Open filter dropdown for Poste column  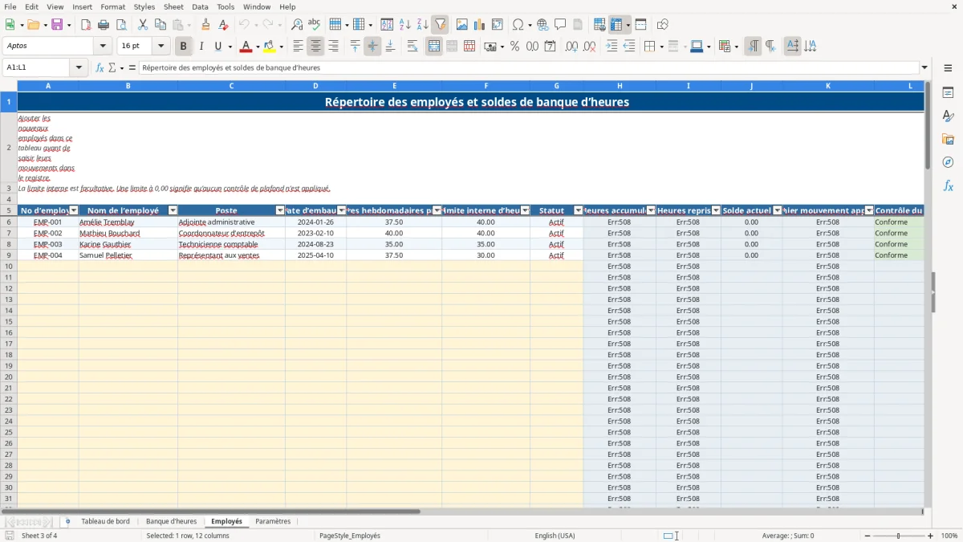pyautogui.click(x=280, y=210)
